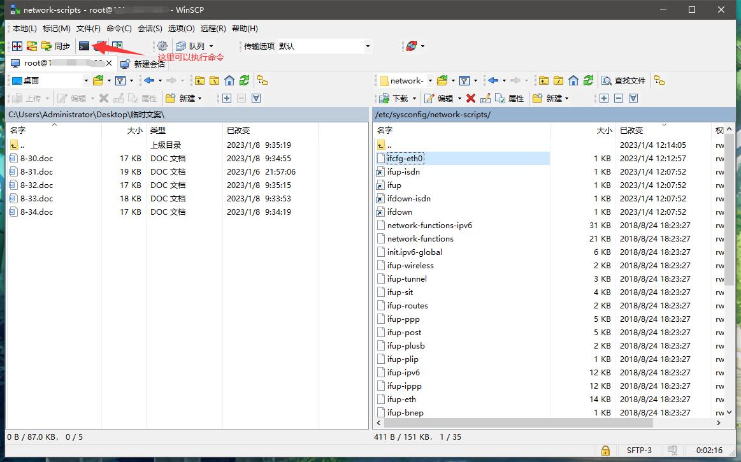Expand the 队列 queue dropdown arrow
741x462 pixels.
(x=212, y=46)
